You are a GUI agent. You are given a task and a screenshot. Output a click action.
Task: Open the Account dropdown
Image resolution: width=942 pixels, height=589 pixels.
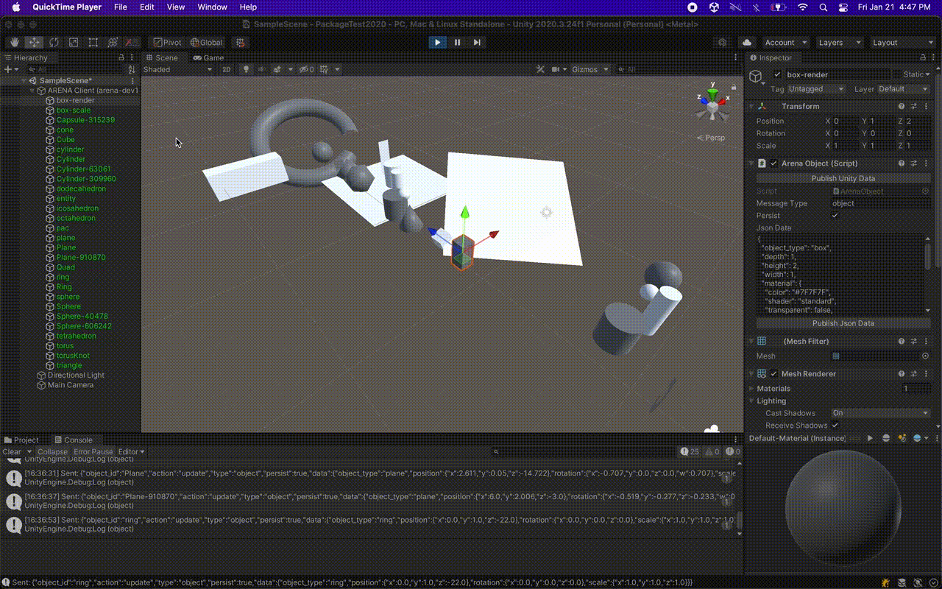[x=785, y=43]
